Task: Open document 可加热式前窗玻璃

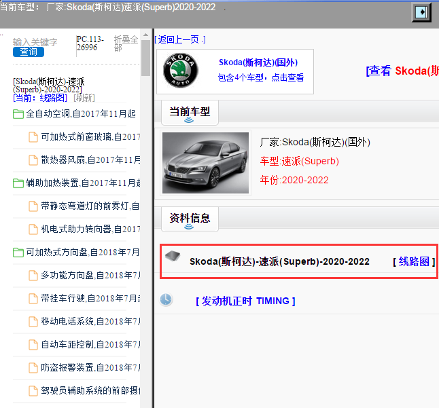Action: (x=90, y=136)
